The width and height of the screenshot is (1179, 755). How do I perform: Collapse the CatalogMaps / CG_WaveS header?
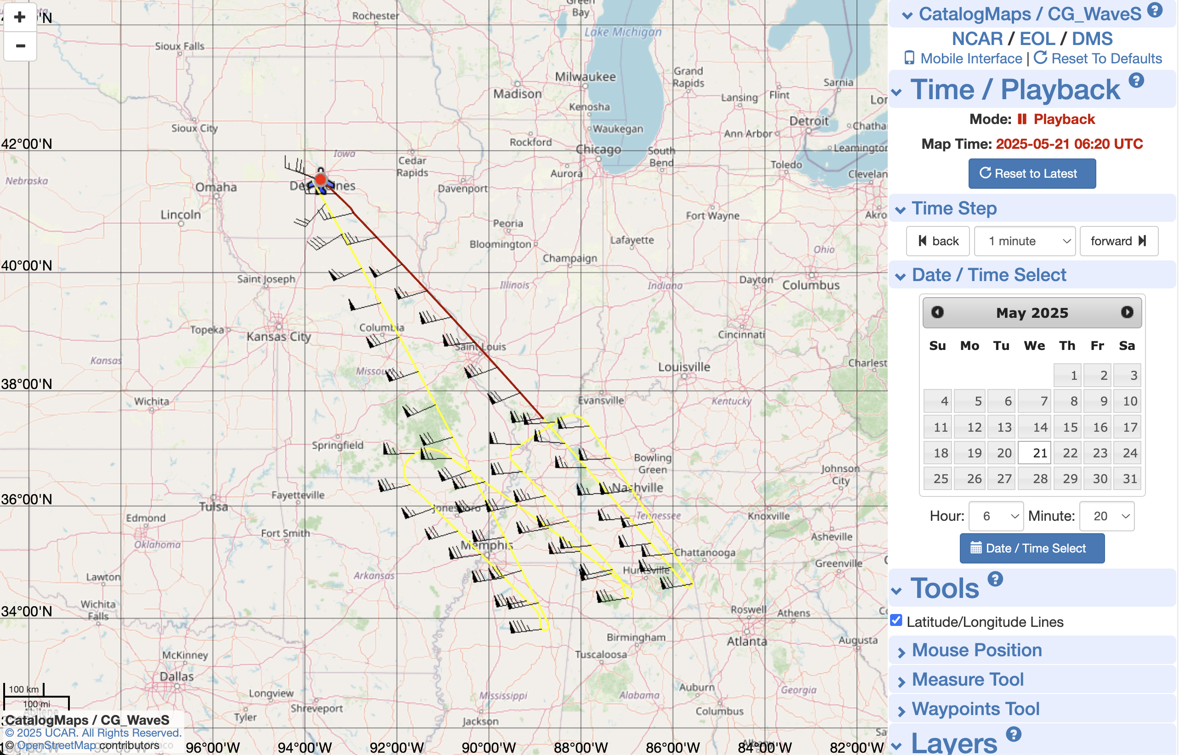pyautogui.click(x=907, y=16)
